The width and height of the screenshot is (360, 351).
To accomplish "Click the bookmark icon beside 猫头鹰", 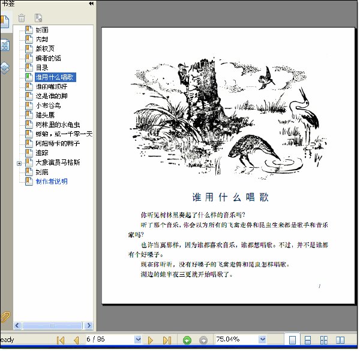I will tap(29, 114).
